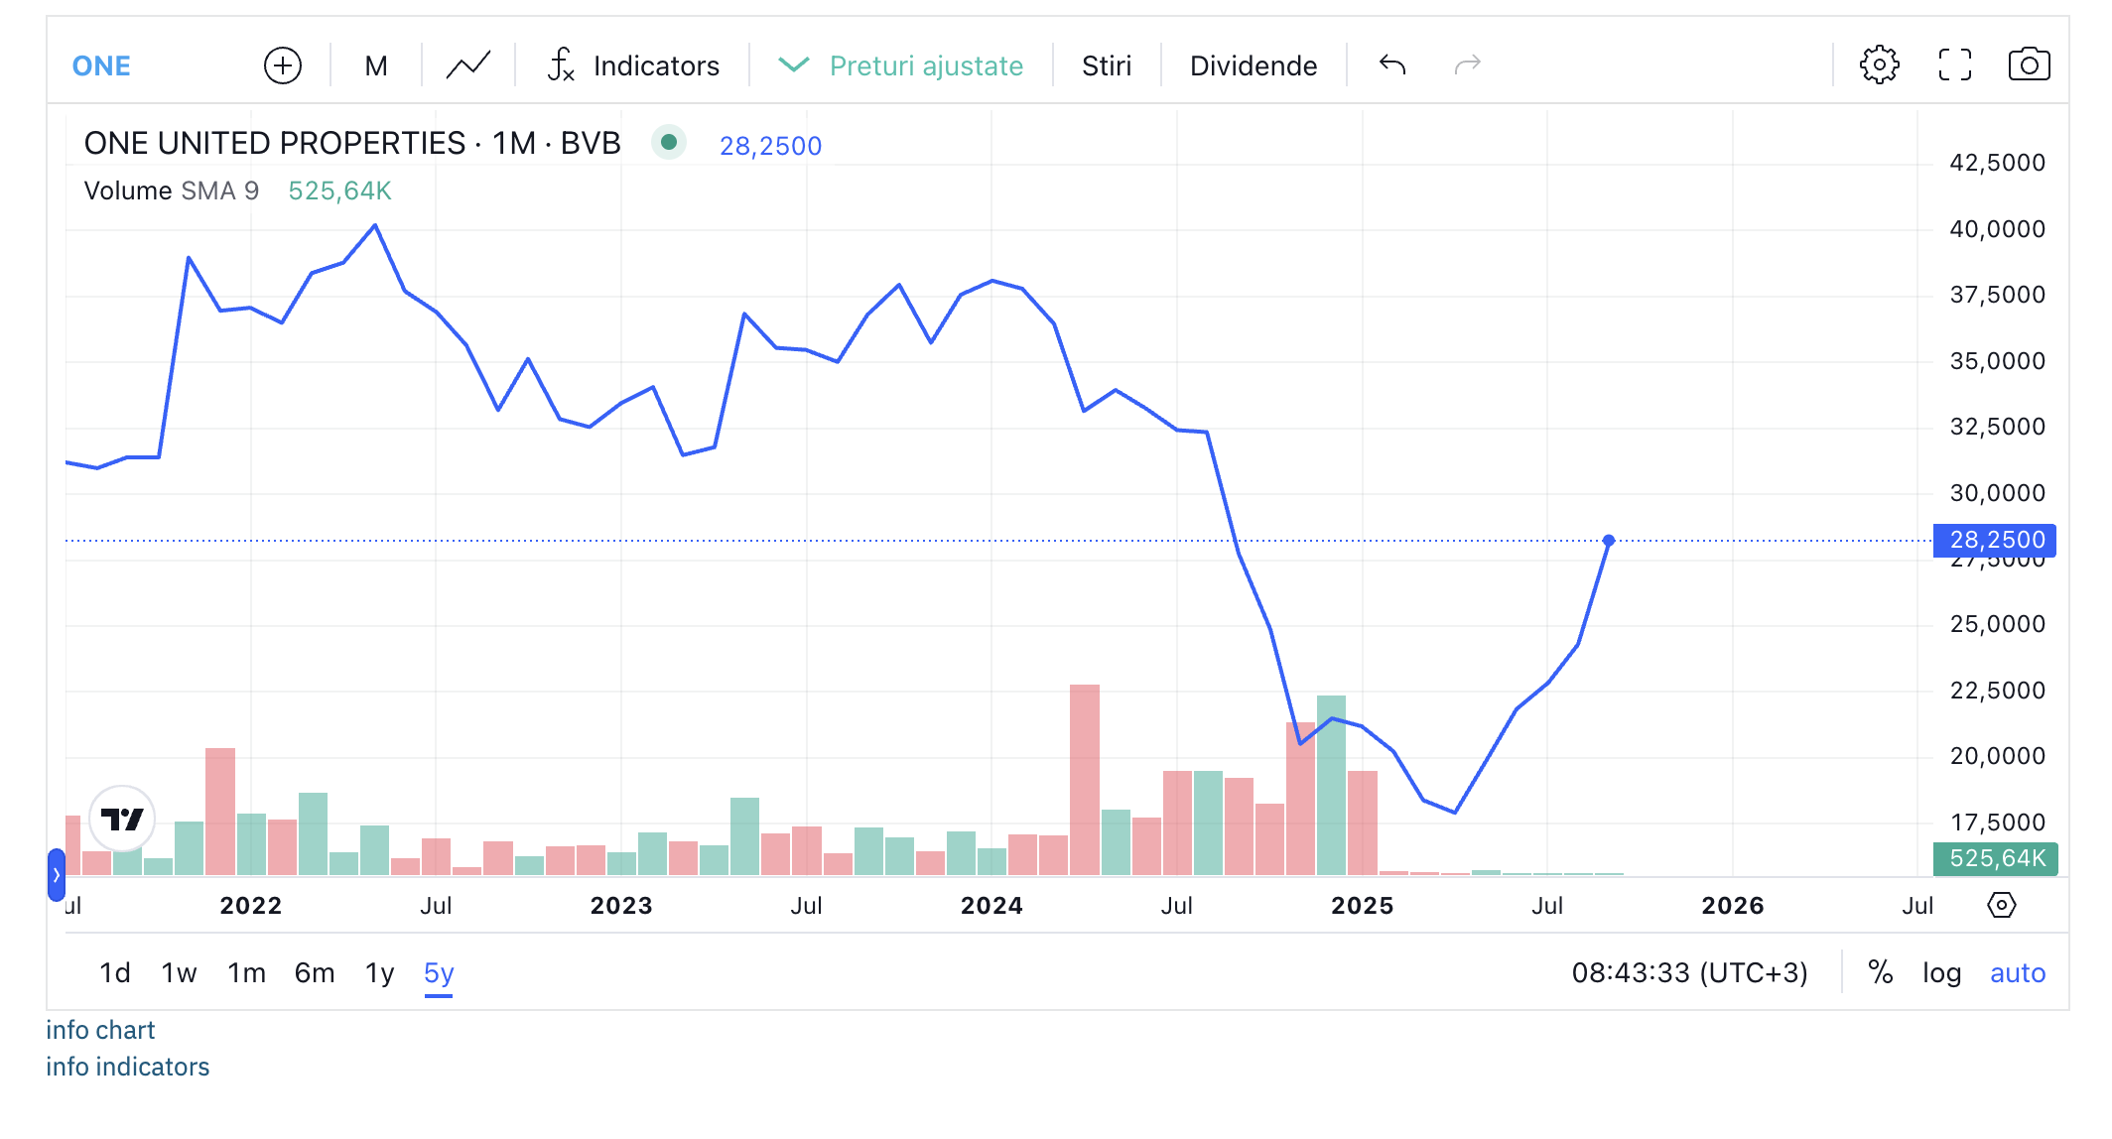2112x1139 pixels.
Task: Open chart settings gear
Action: 1879,65
